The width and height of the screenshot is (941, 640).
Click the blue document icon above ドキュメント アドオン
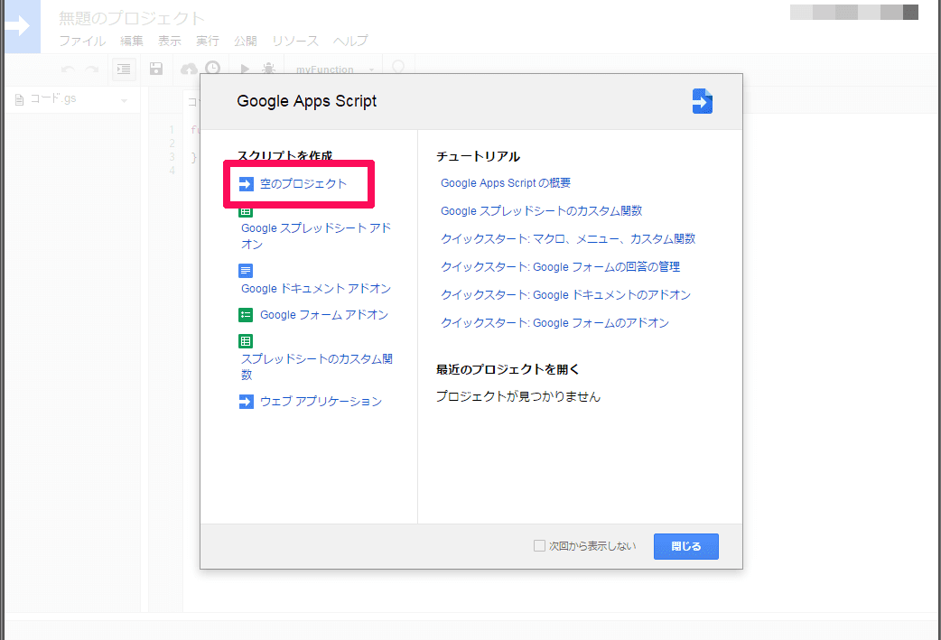(x=246, y=271)
